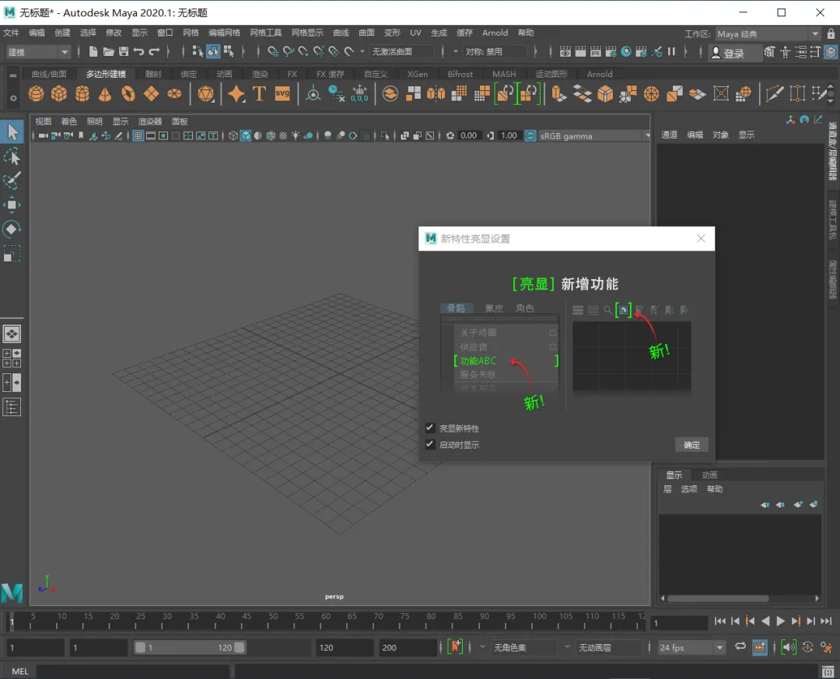The width and height of the screenshot is (840, 679).
Task: Open the 网格工具 menu
Action: pos(265,33)
